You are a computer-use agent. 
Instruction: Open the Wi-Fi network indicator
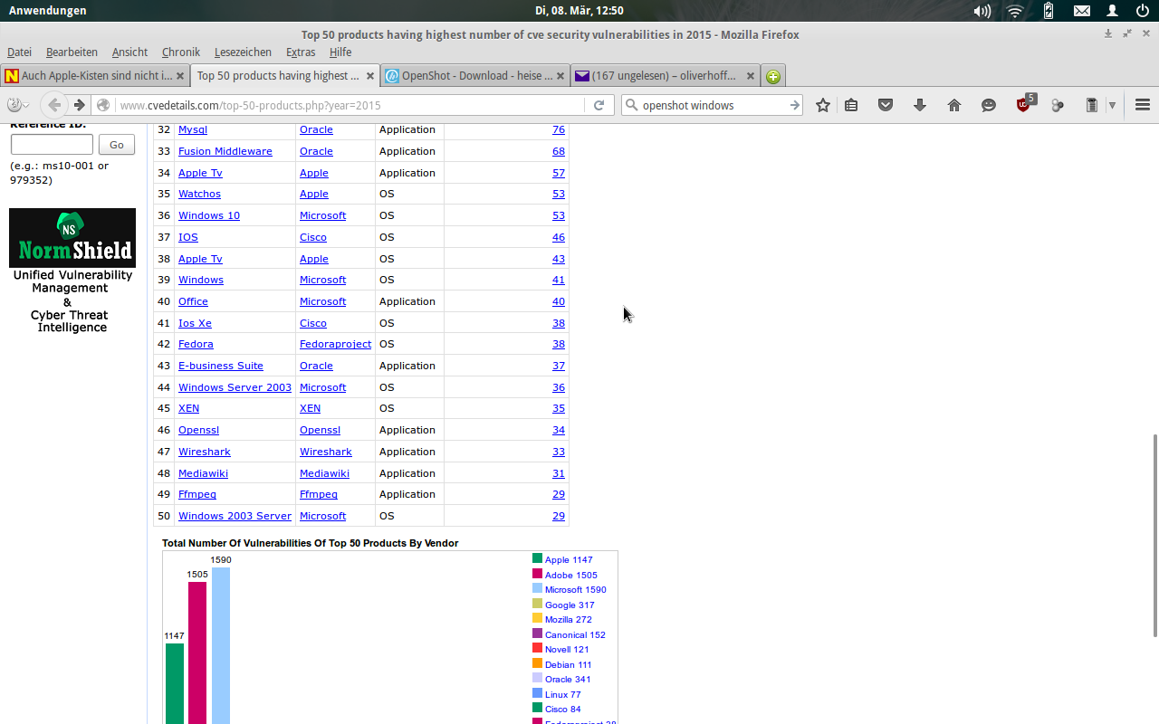tap(1015, 11)
